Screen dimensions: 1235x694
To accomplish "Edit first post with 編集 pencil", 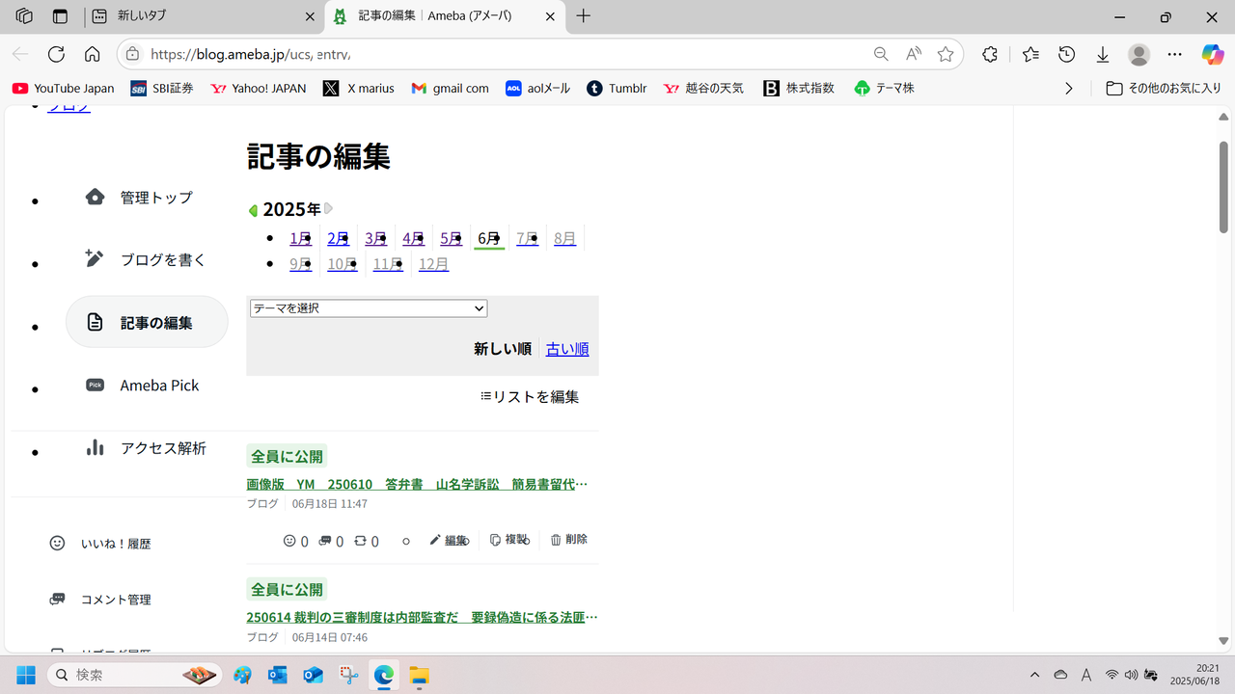I will 449,540.
